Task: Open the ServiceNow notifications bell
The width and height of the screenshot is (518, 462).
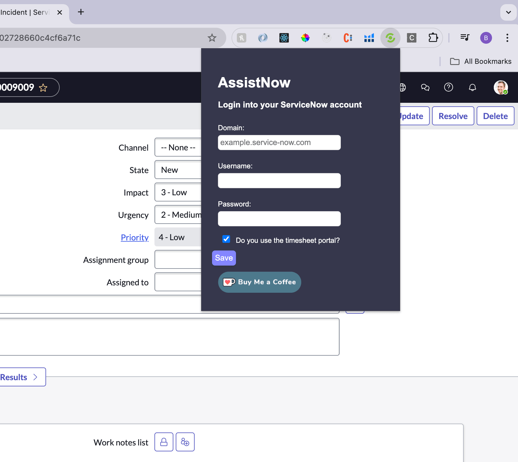Action: click(x=472, y=87)
